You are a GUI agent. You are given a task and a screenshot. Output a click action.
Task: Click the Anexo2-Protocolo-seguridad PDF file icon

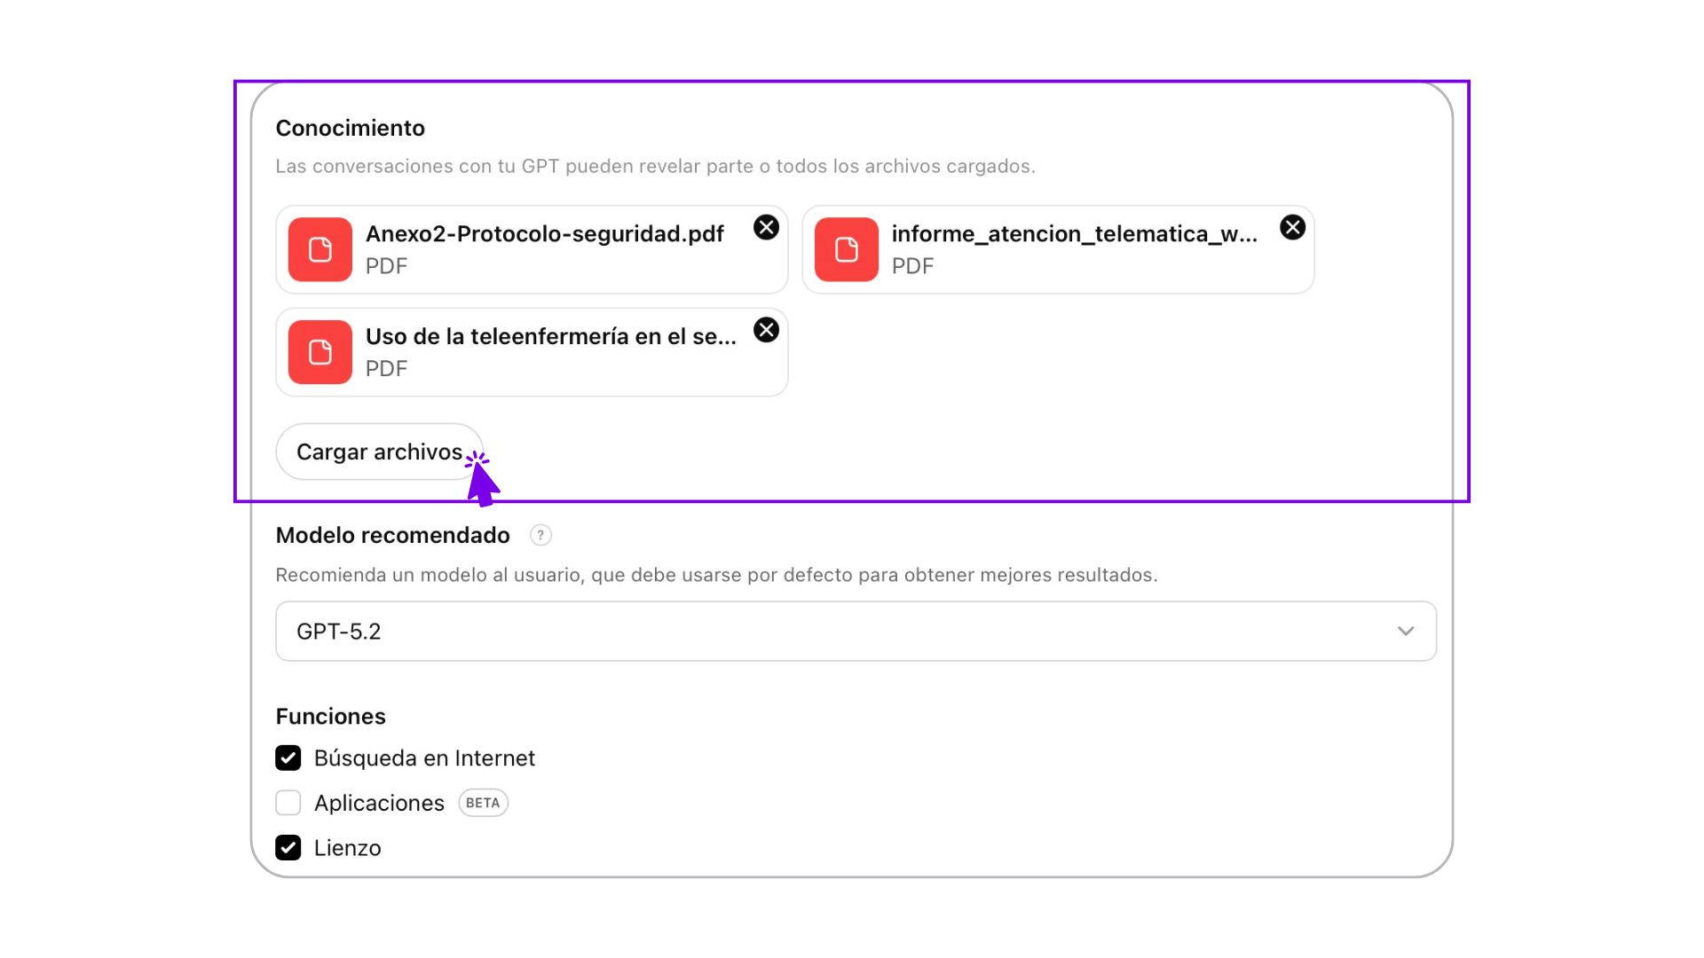[320, 249]
